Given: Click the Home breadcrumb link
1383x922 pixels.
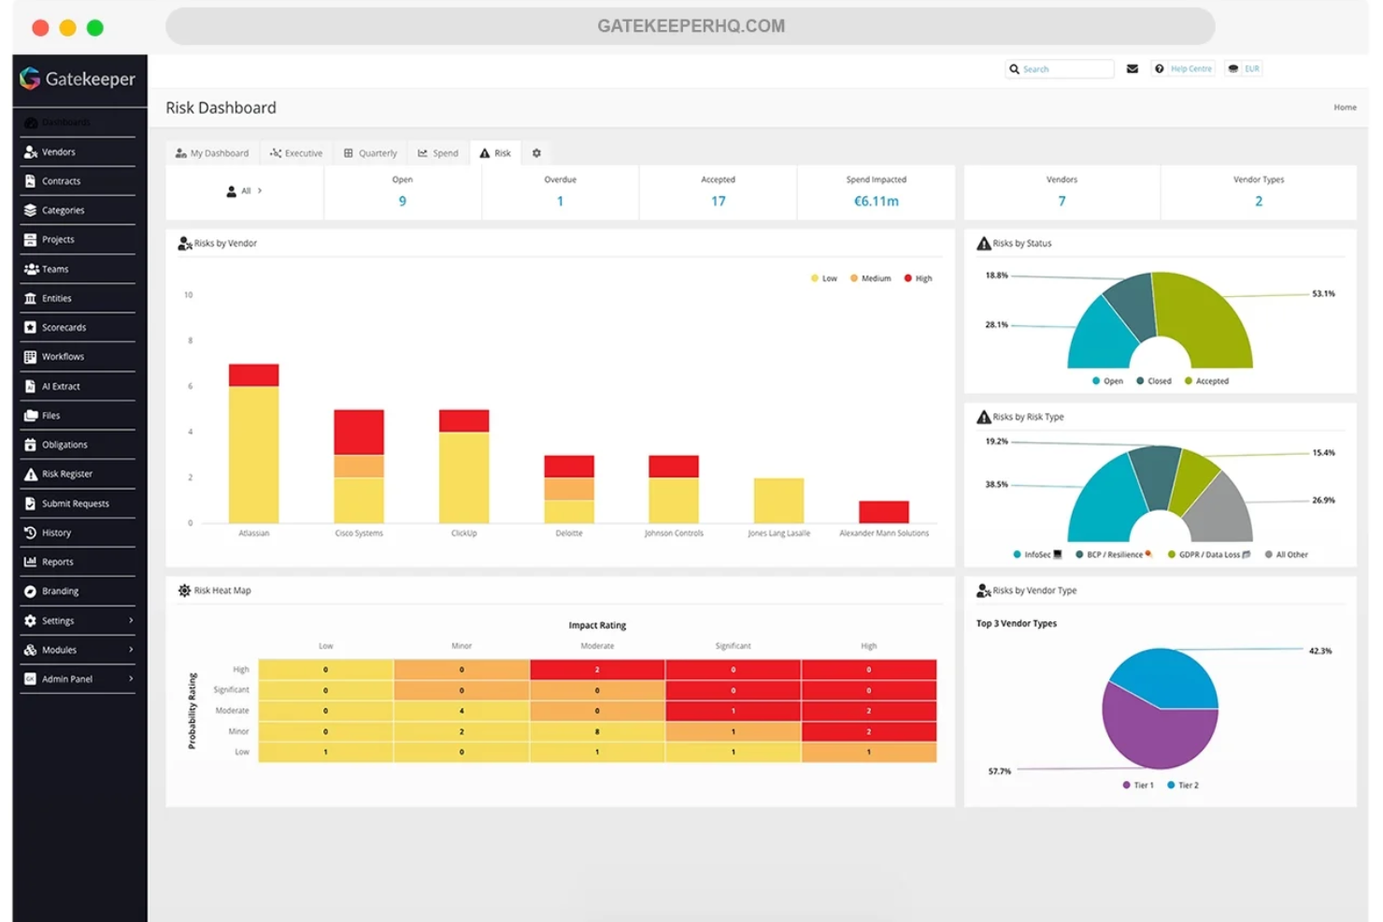Looking at the screenshot, I should (x=1345, y=107).
